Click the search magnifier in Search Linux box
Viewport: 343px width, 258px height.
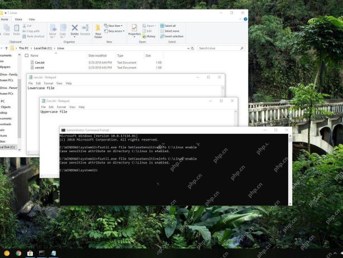pos(242,48)
